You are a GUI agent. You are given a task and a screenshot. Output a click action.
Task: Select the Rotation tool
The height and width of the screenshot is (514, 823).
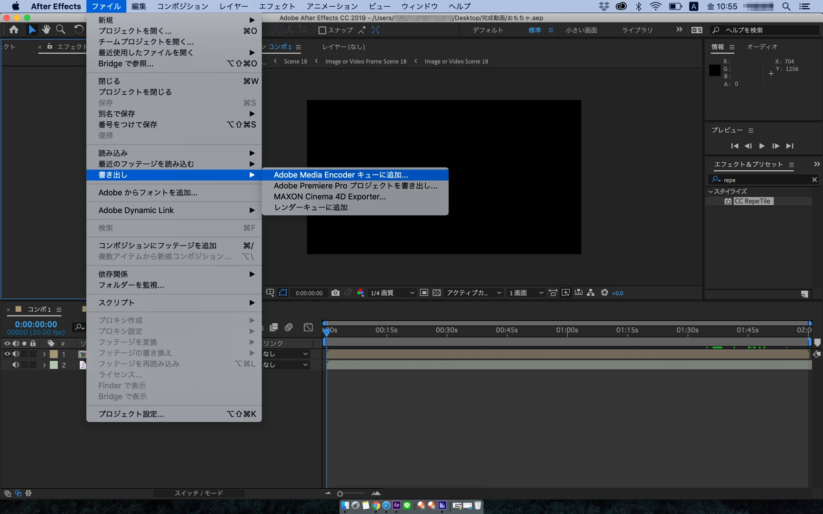tap(79, 30)
